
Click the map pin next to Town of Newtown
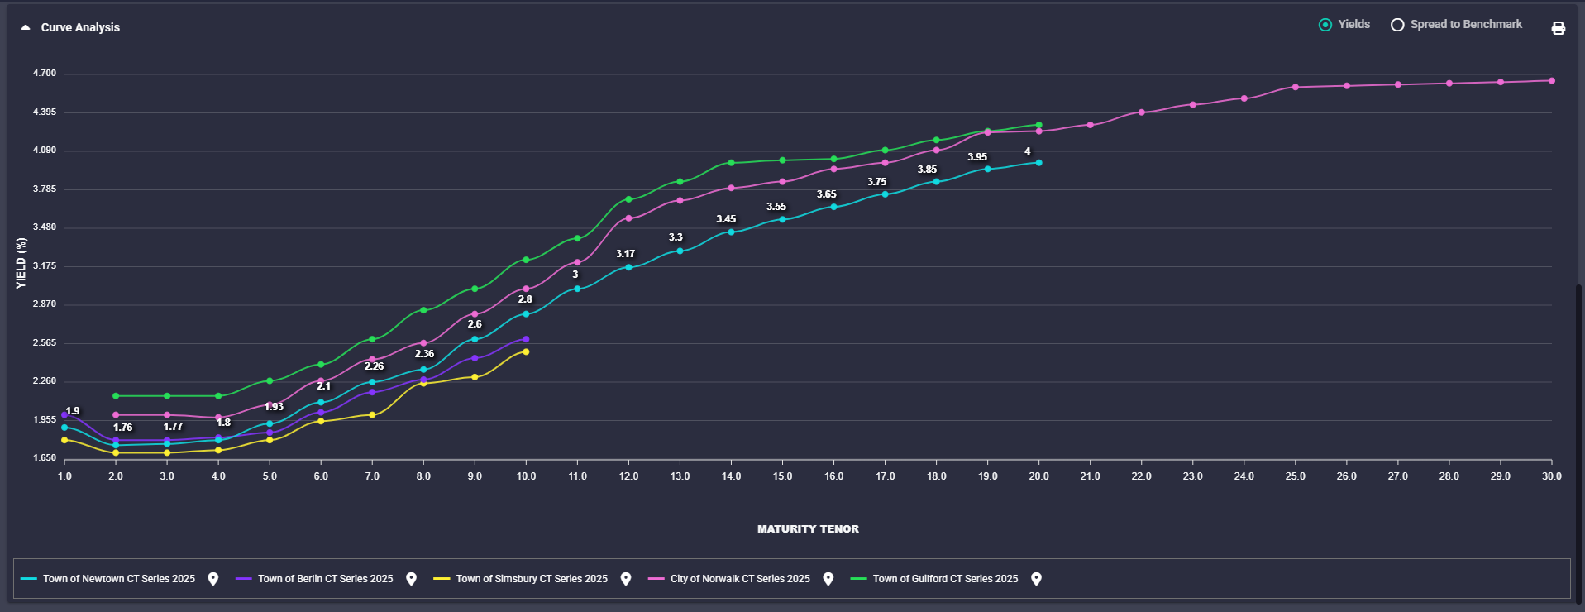(213, 579)
